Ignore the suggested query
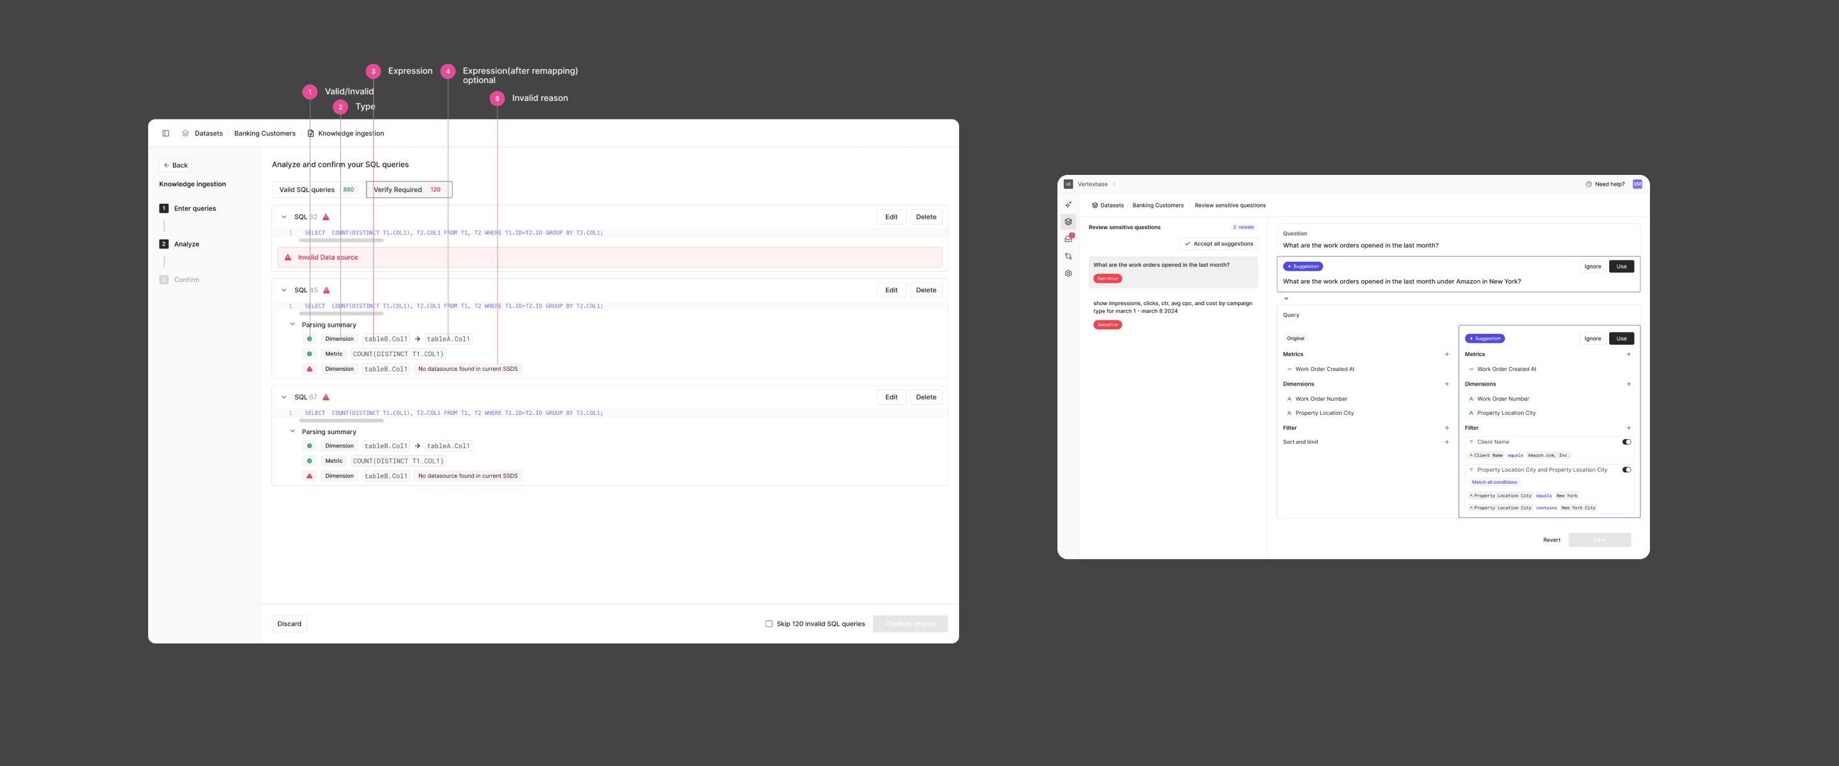This screenshot has height=766, width=1839. pos(1593,339)
